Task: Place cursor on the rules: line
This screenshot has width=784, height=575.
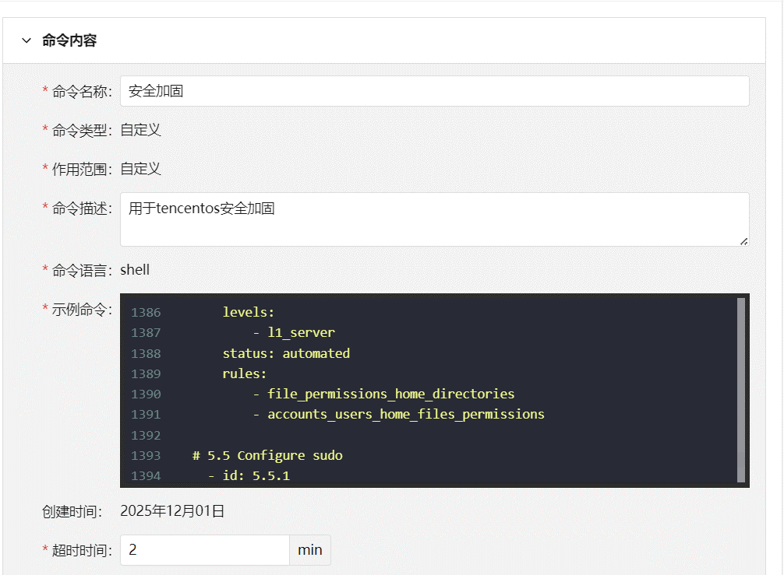Action: [x=244, y=373]
